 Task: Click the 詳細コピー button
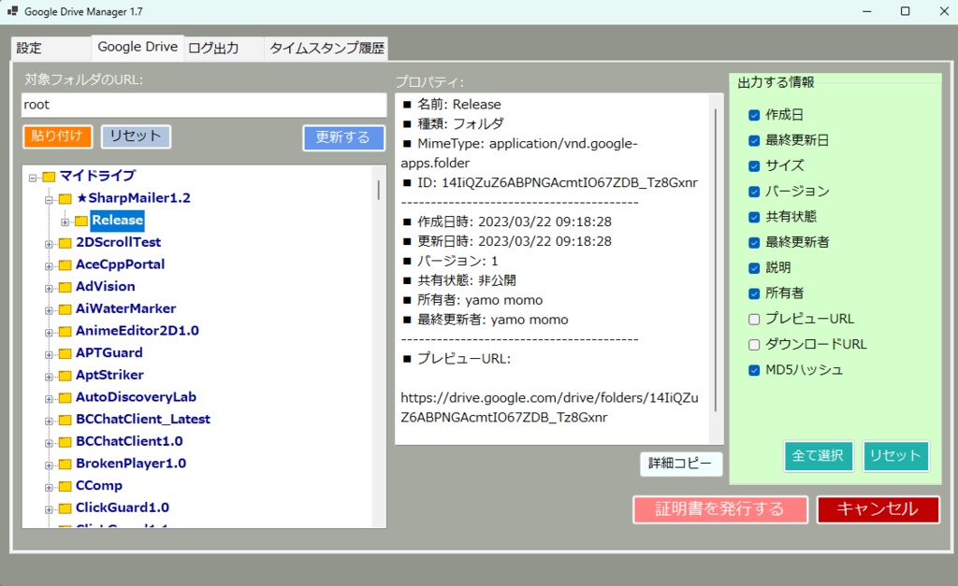click(x=681, y=464)
